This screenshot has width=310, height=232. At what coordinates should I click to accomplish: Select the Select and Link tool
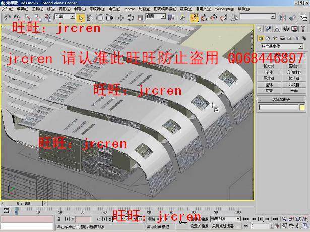pyautogui.click(x=28, y=18)
